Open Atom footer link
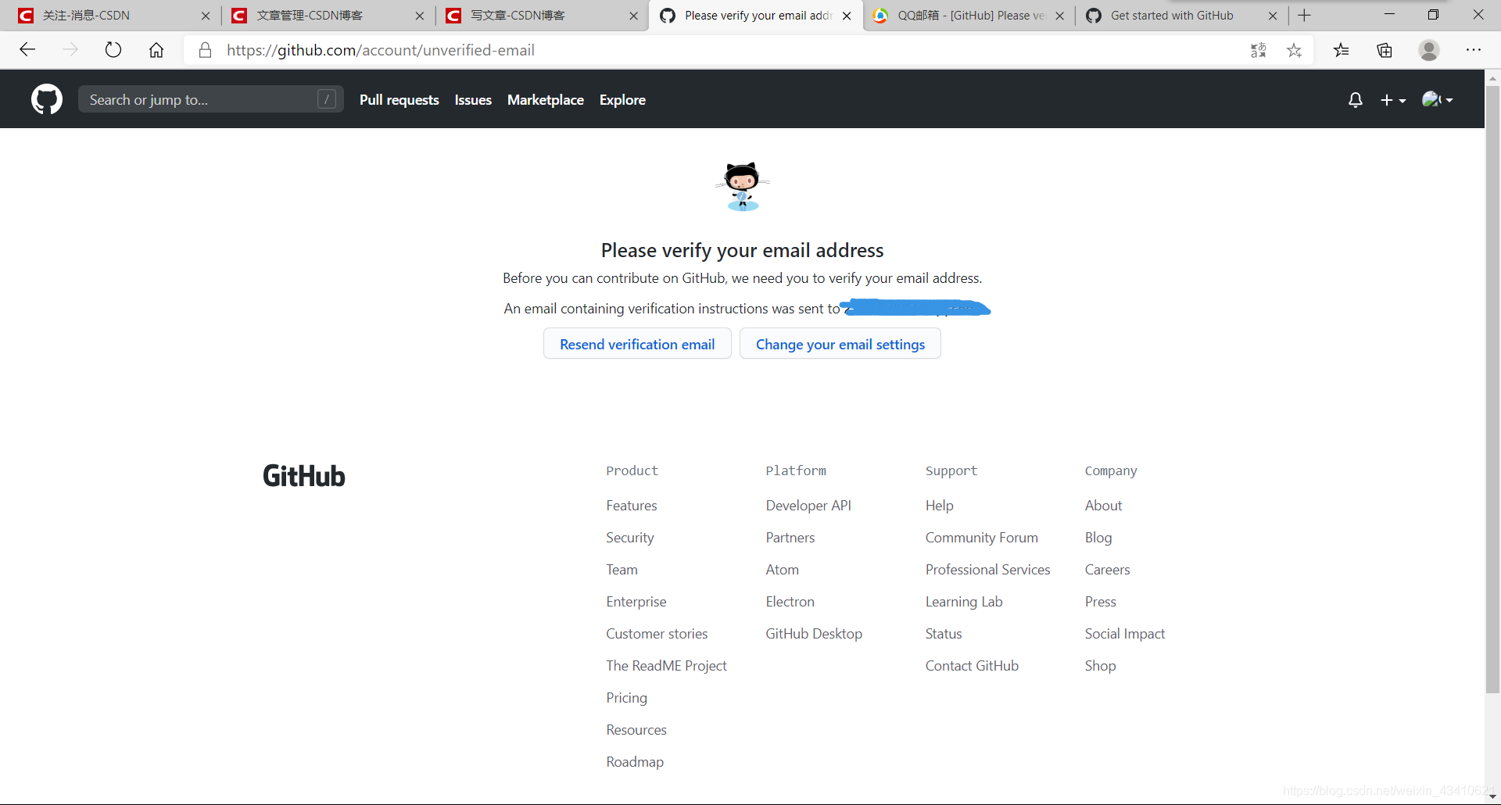 point(783,570)
